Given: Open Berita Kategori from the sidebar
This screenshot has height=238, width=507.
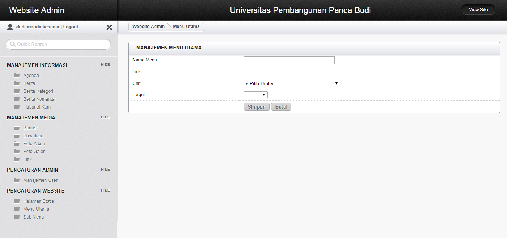Looking at the screenshot, I should 38,91.
